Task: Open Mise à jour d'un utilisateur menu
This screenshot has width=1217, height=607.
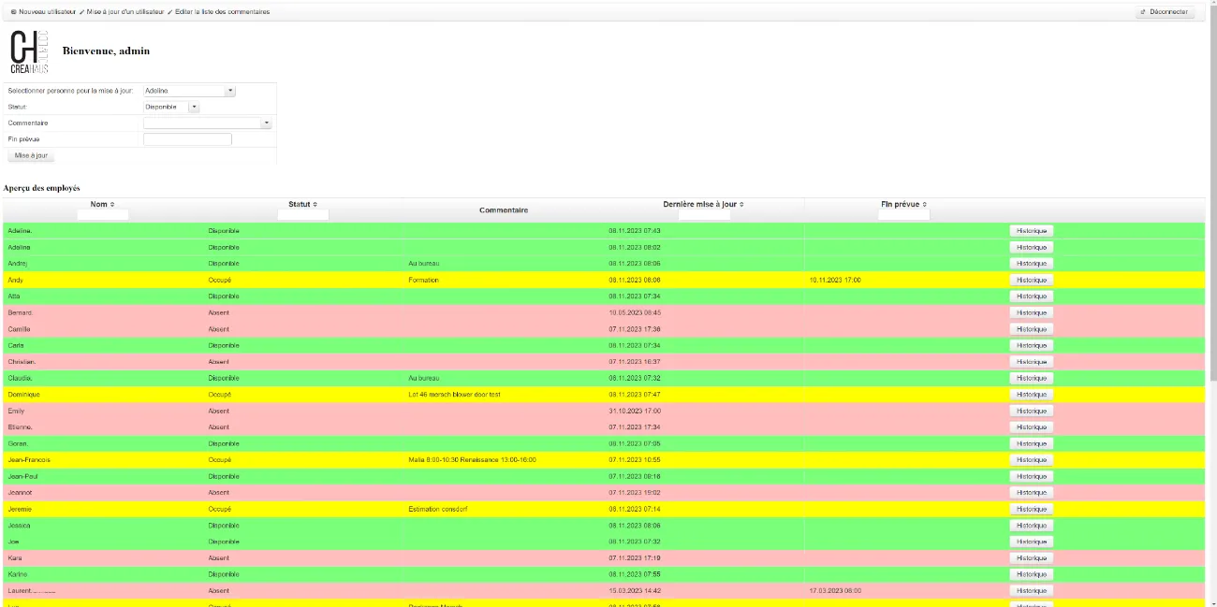Action: (126, 12)
